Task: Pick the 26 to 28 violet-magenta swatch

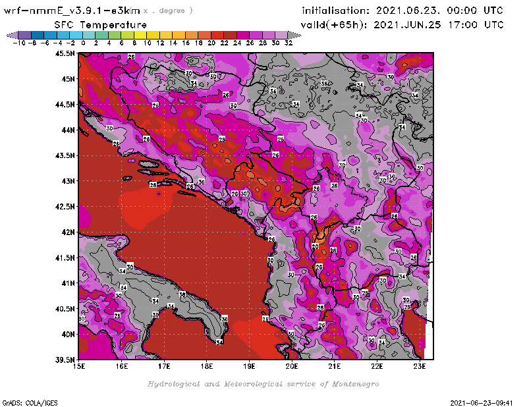Action: [x=255, y=35]
